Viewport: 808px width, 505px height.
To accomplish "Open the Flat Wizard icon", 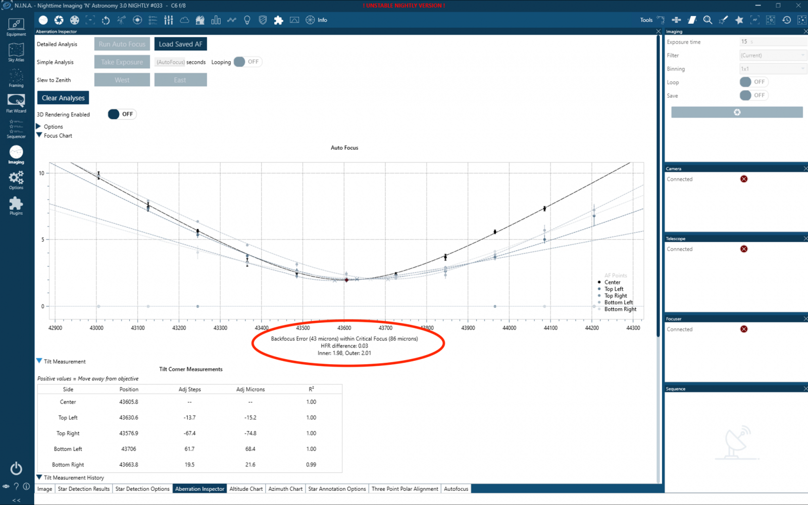I will coord(16,103).
